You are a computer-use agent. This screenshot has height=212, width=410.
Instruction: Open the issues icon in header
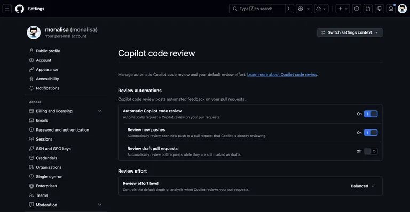point(357,9)
